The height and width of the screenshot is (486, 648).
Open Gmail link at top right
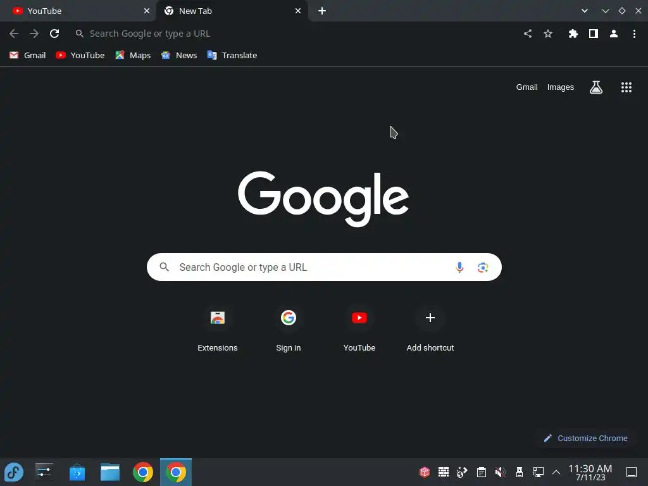[526, 87]
